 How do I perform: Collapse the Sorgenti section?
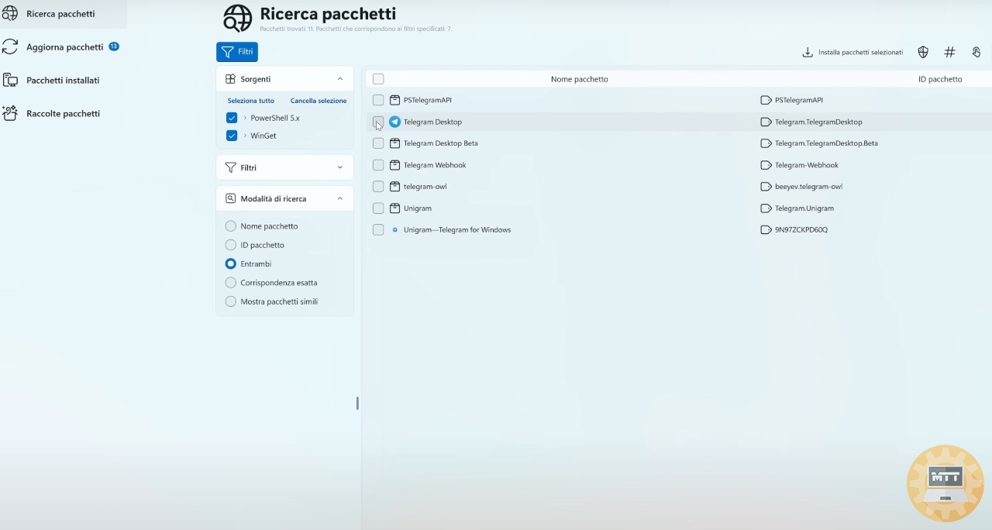pyautogui.click(x=339, y=79)
